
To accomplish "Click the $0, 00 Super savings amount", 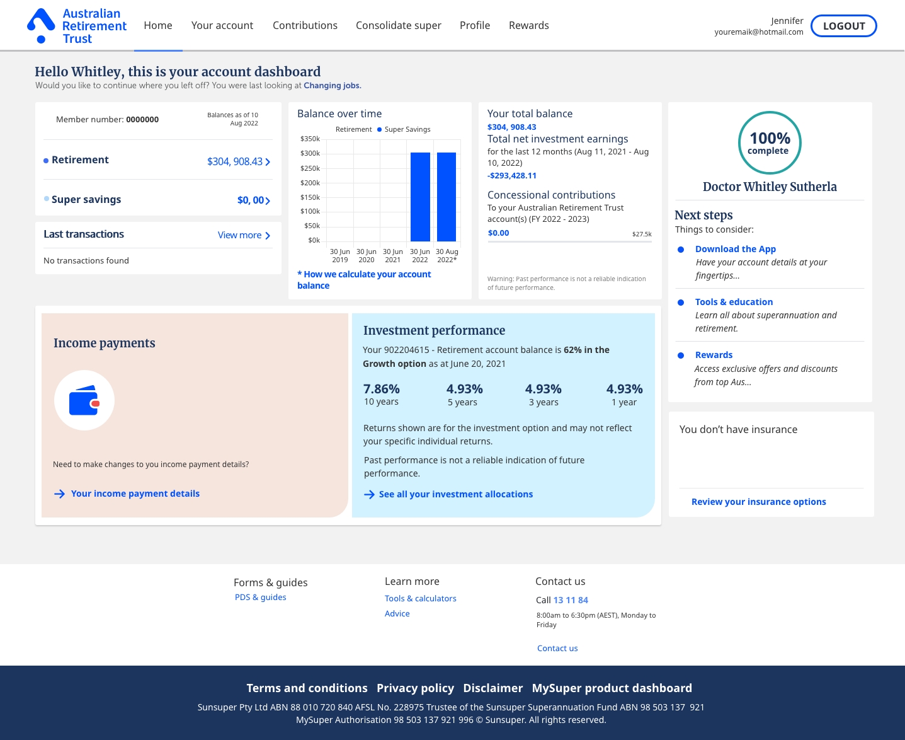I will click(x=251, y=200).
